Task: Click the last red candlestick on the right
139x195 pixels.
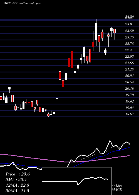Action: [115, 31]
